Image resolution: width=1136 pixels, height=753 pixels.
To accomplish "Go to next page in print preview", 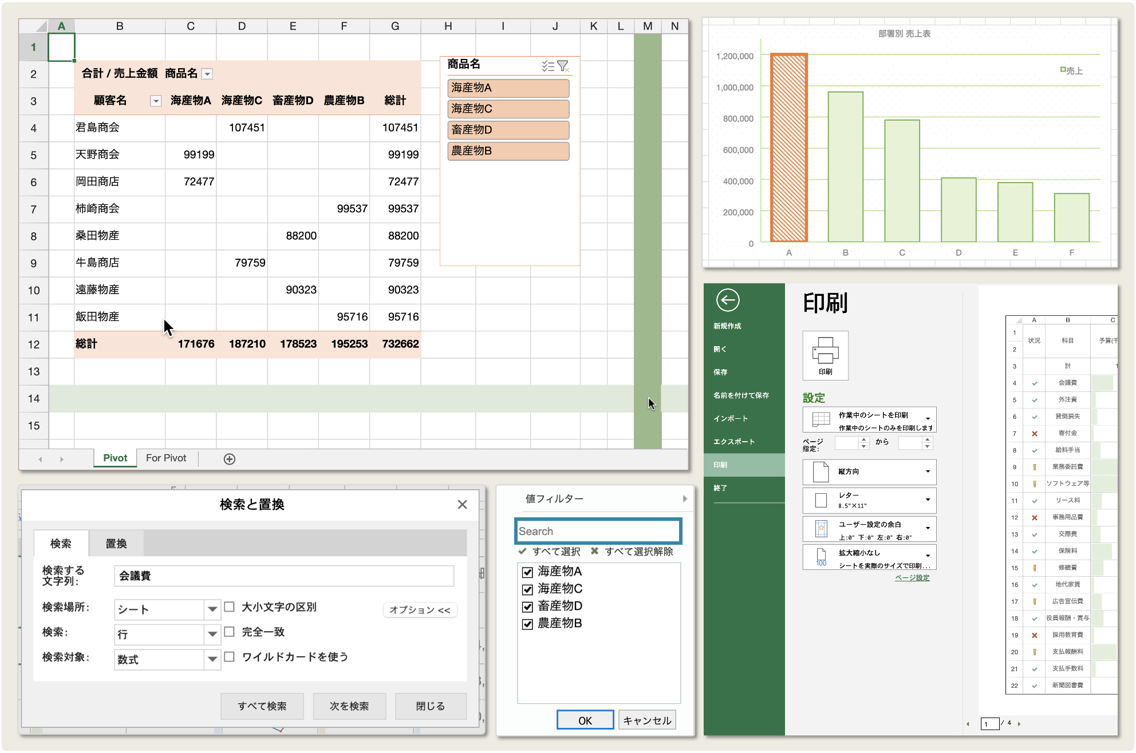I will point(1019,724).
